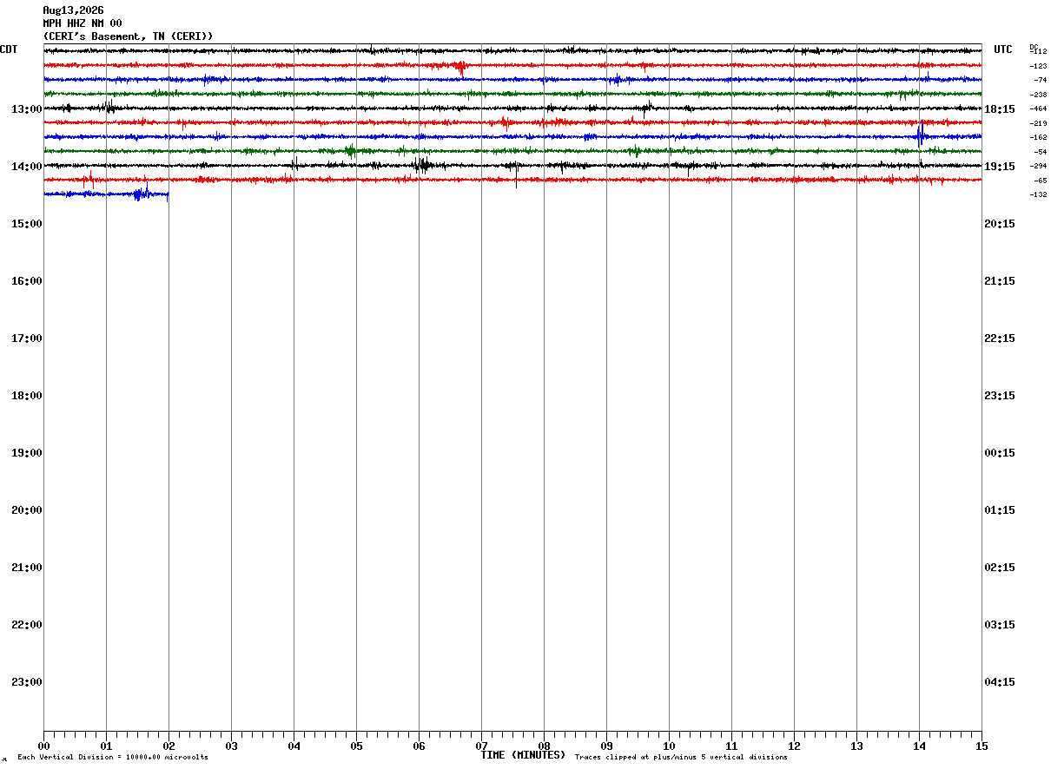Select the 18:00 CDT hour label
The width and height of the screenshot is (1051, 769).
[27, 396]
